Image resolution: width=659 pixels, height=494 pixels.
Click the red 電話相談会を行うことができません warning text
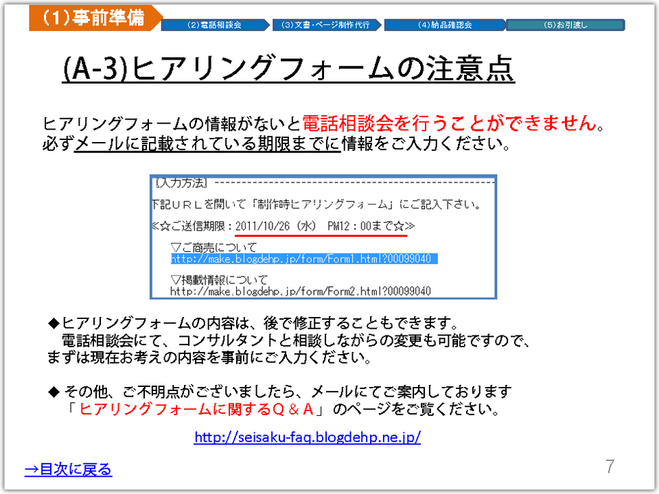point(448,124)
